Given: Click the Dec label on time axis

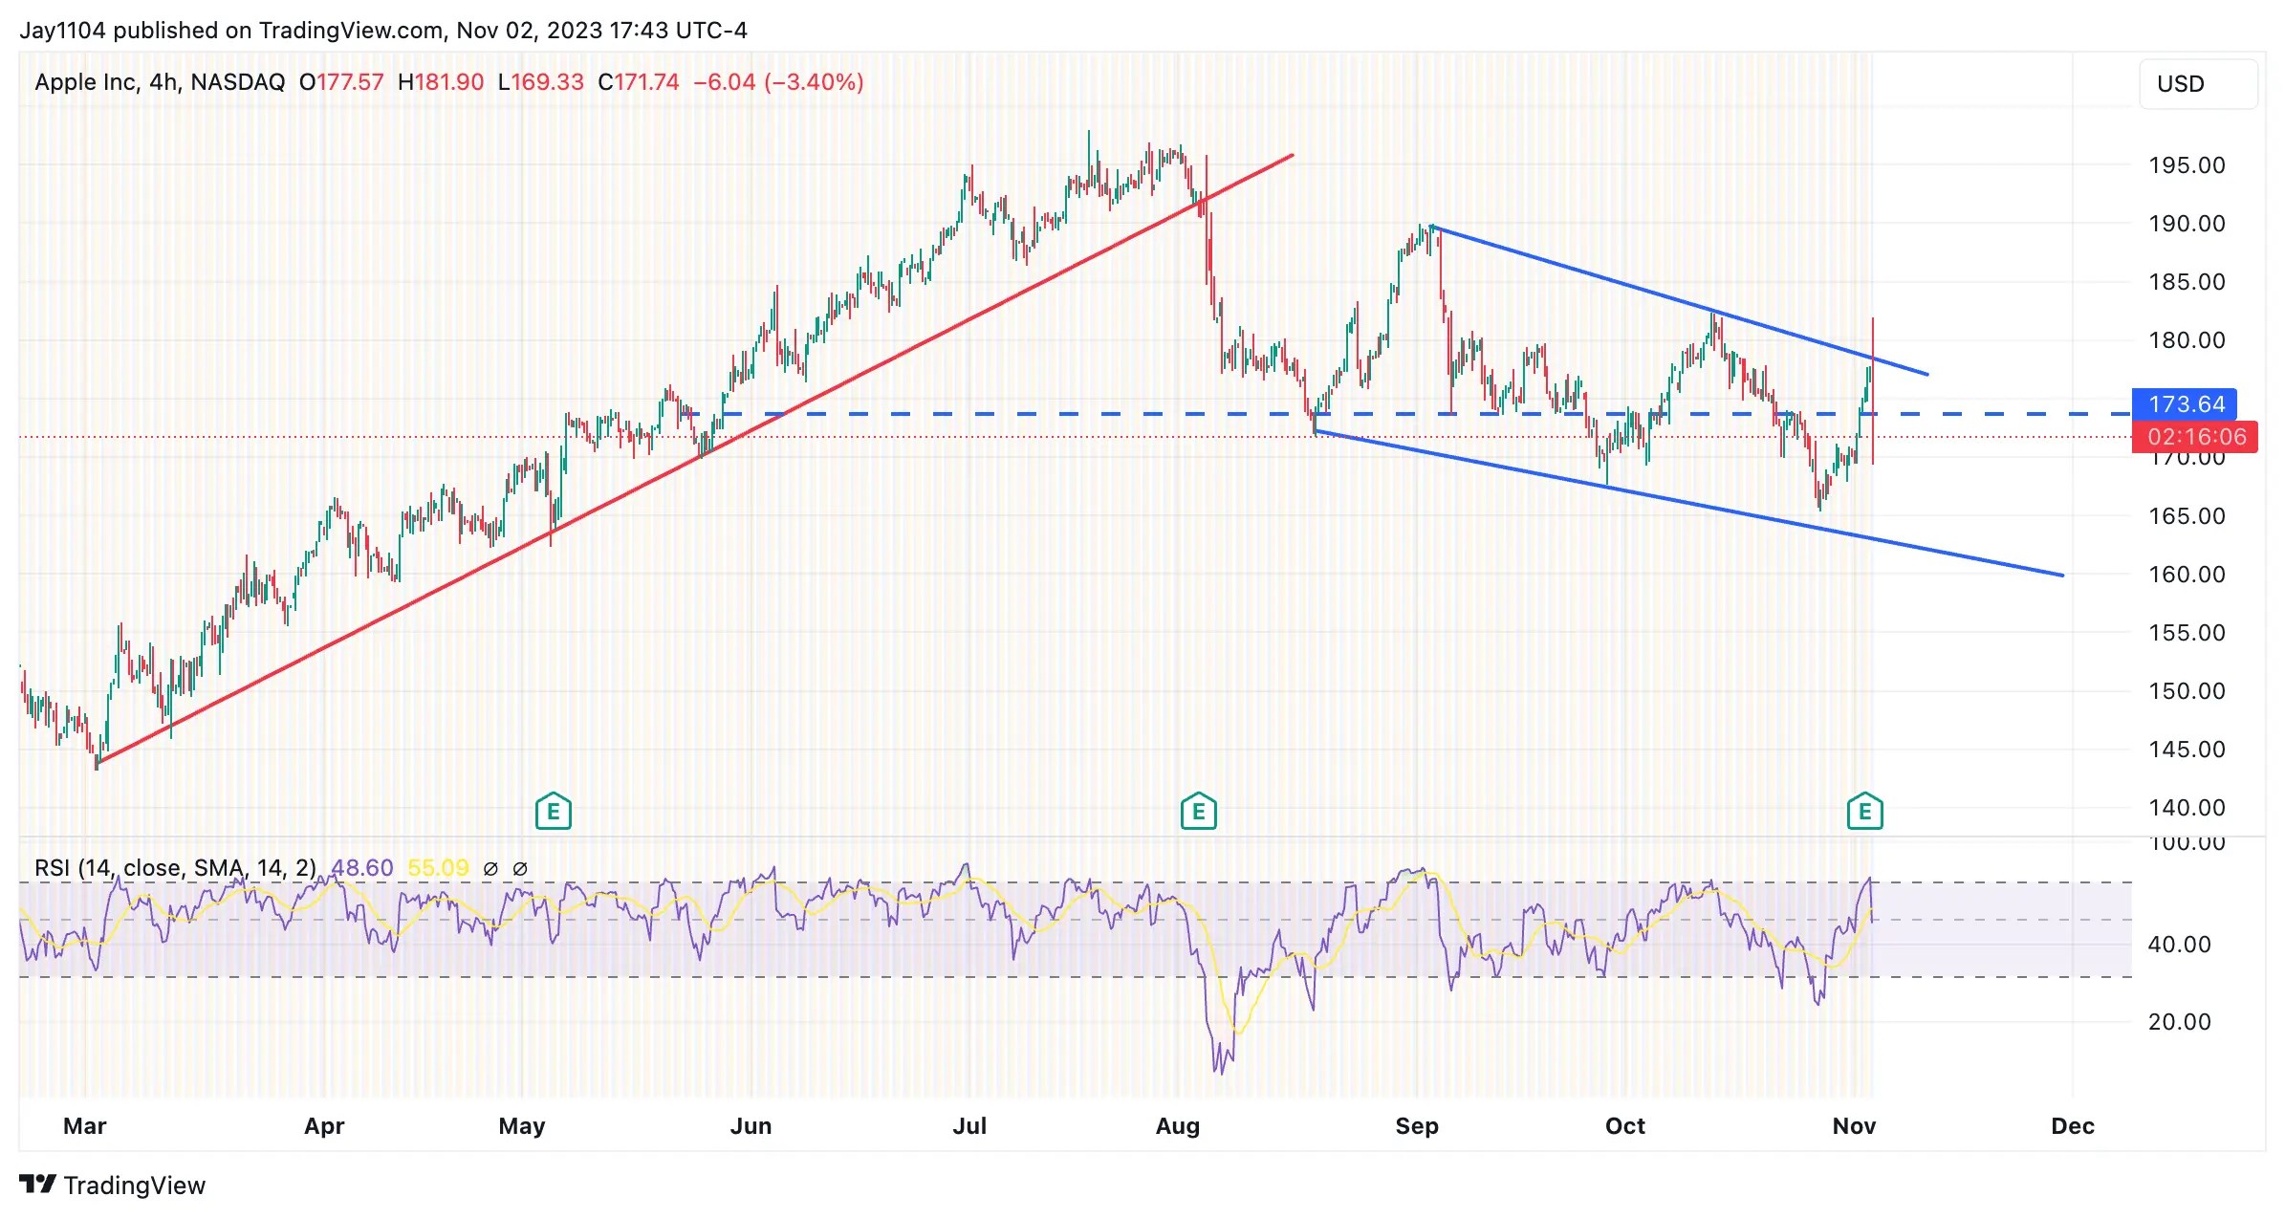Looking at the screenshot, I should coord(2073,1126).
